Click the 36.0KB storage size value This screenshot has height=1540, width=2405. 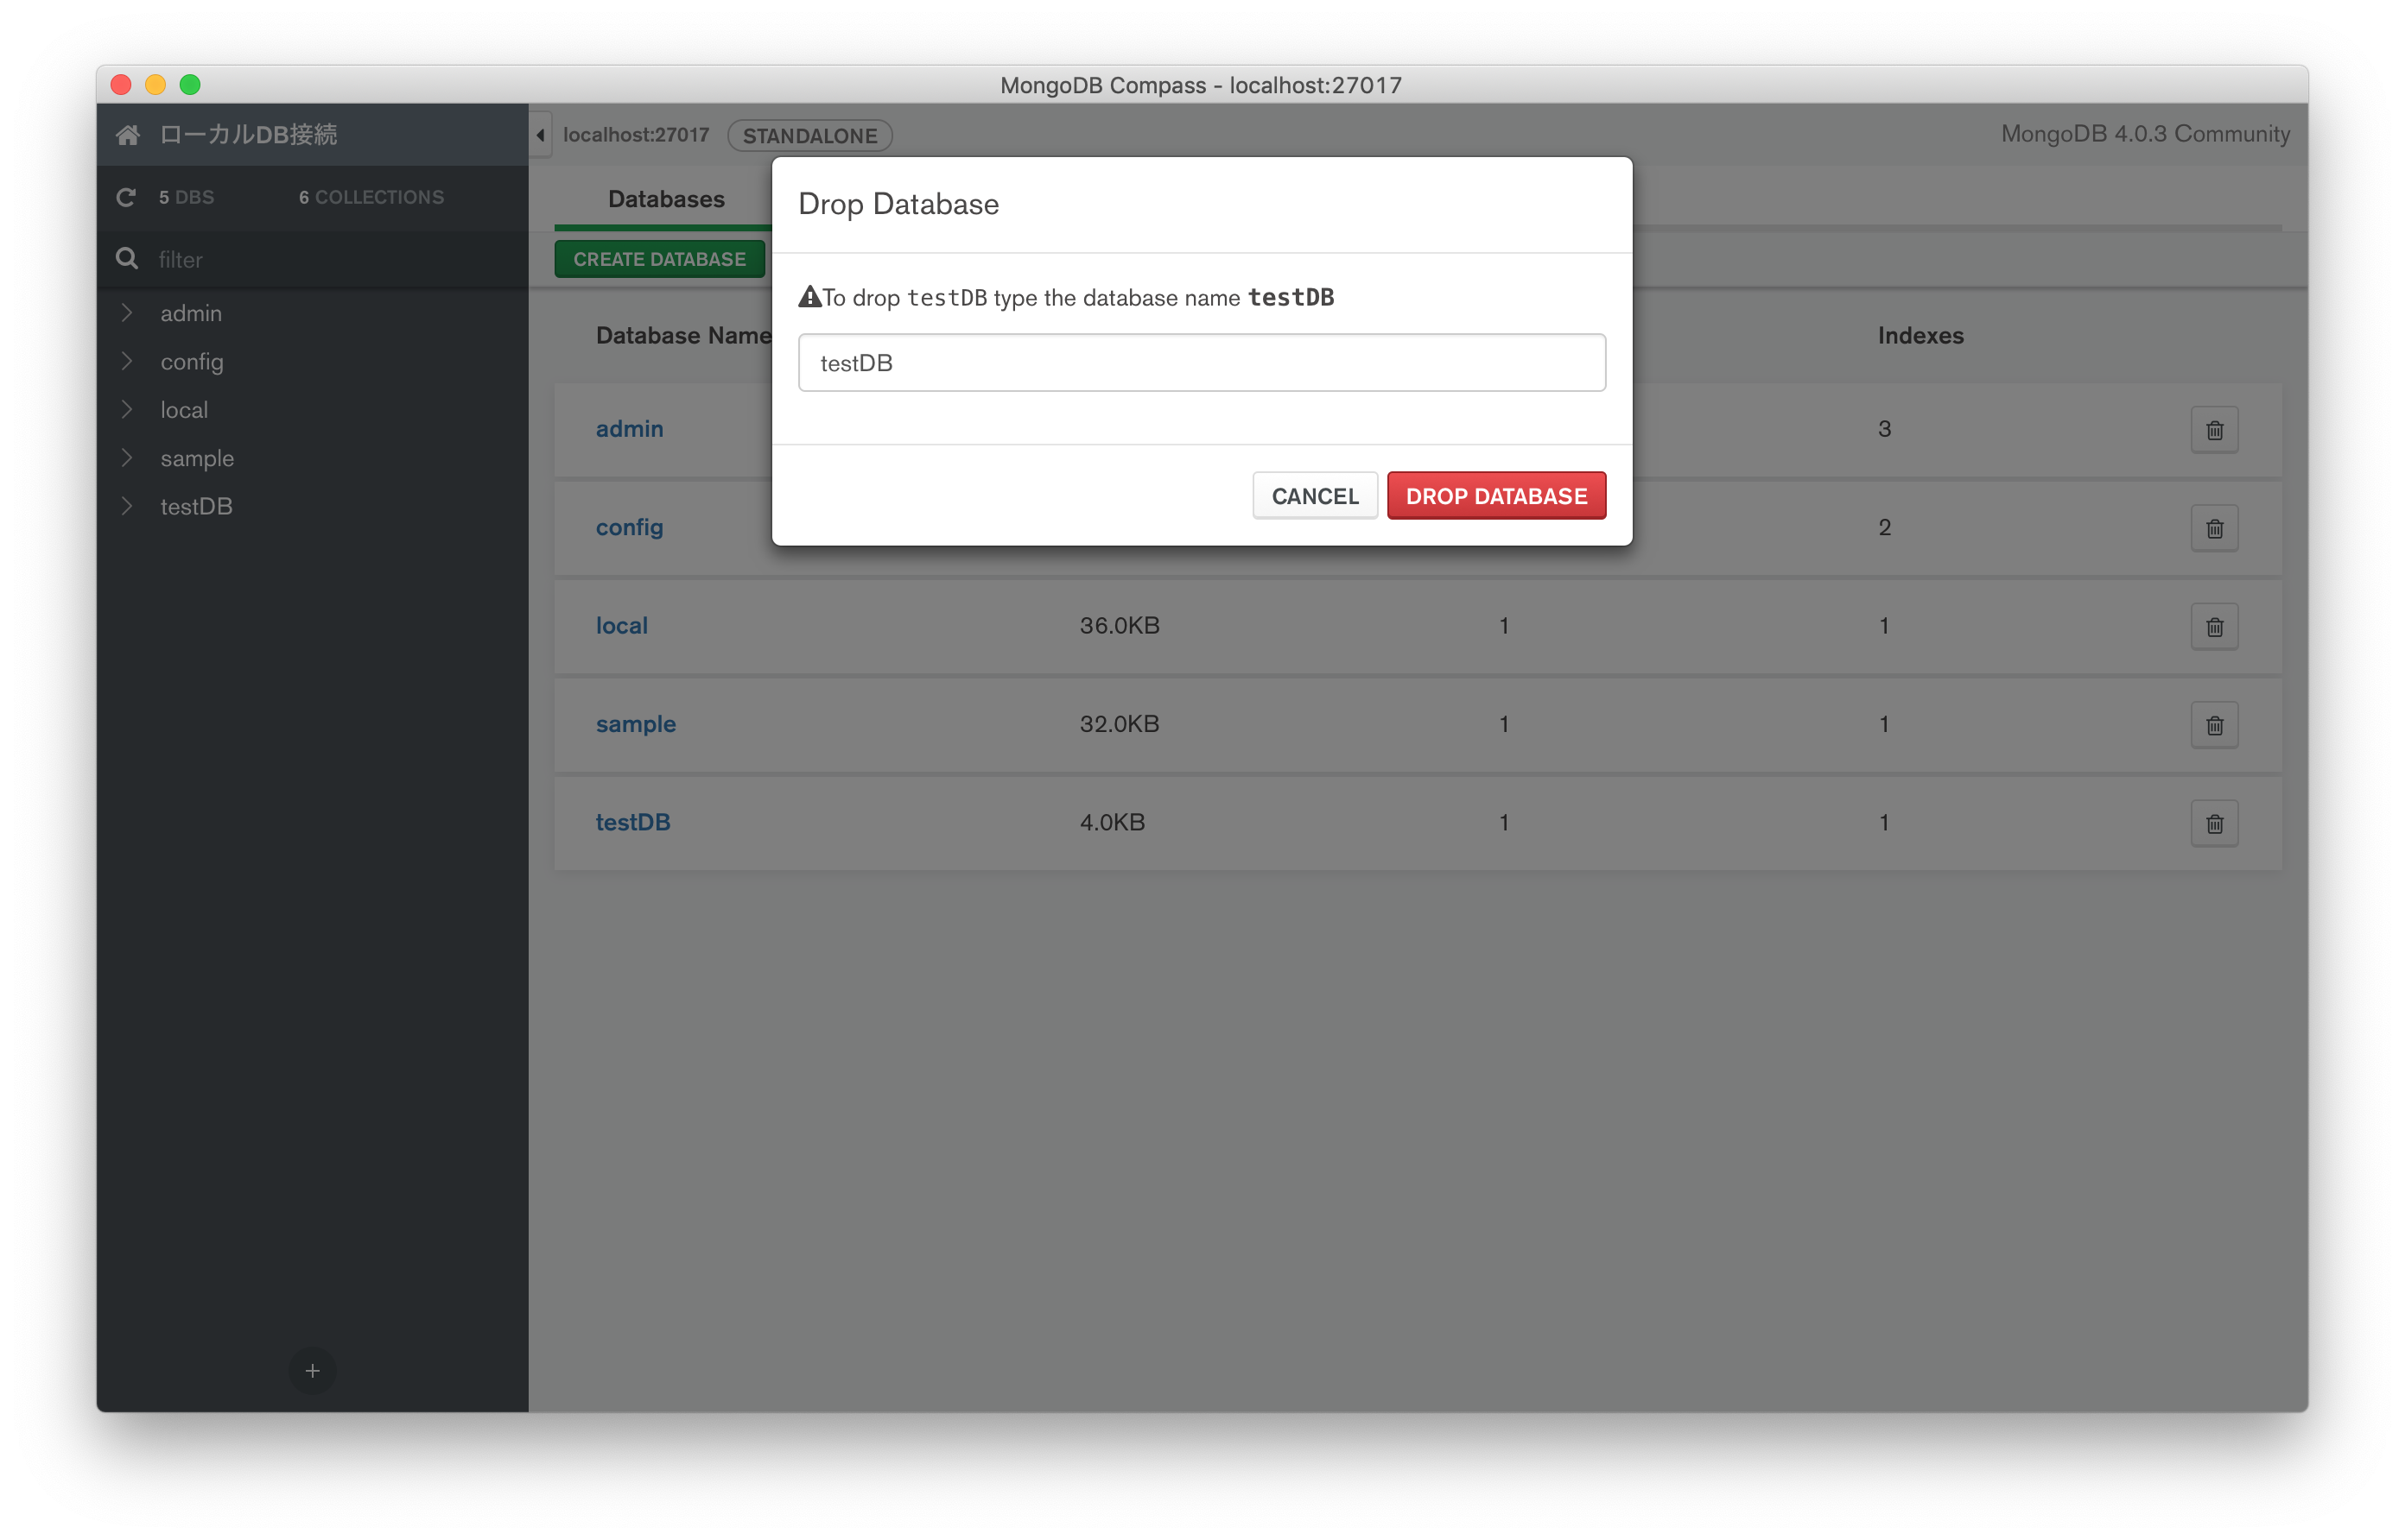pyautogui.click(x=1120, y=625)
